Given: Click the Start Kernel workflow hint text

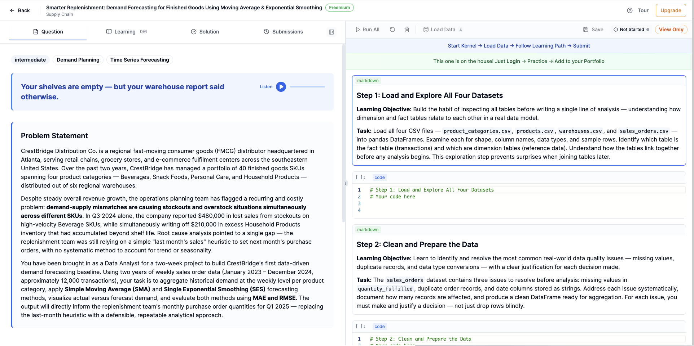Looking at the screenshot, I should tap(462, 46).
